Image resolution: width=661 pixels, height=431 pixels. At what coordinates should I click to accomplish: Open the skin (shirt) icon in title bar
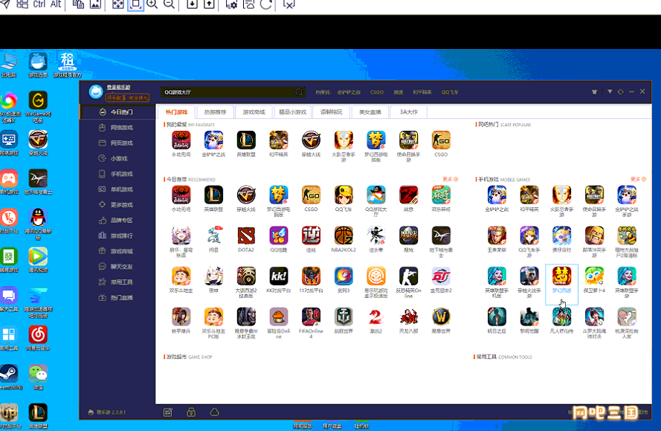(x=594, y=92)
